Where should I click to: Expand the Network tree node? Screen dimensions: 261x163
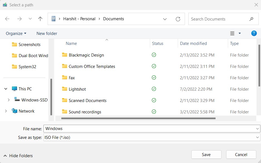6,111
